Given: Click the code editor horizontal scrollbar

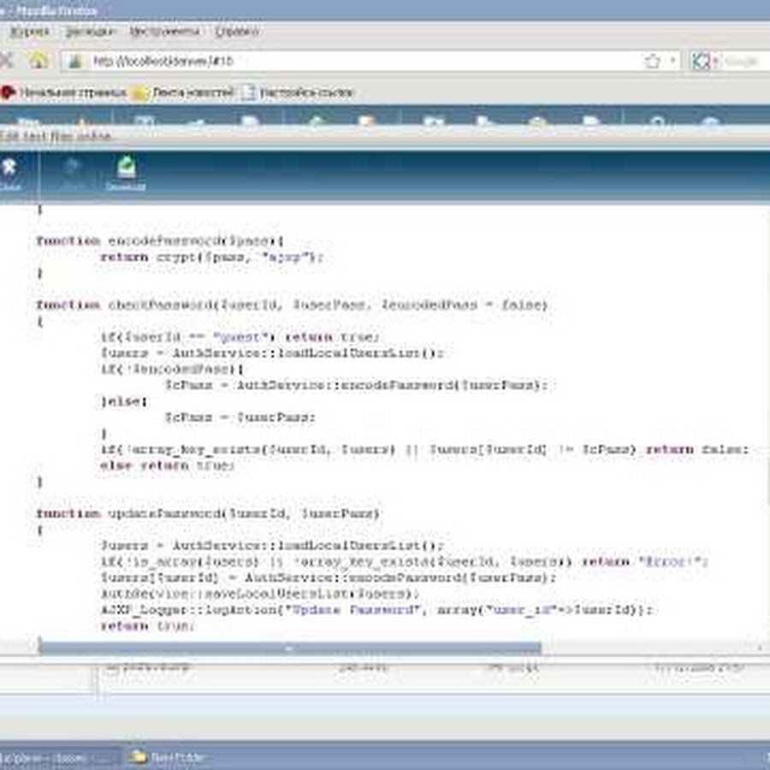Looking at the screenshot, I should point(289,649).
